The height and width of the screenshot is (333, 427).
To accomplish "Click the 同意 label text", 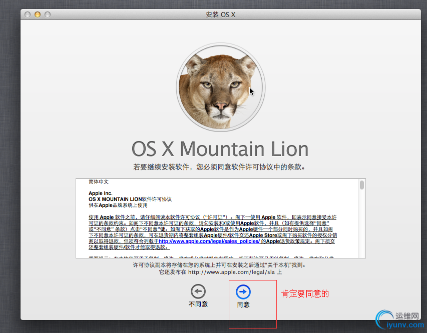I will (x=243, y=304).
